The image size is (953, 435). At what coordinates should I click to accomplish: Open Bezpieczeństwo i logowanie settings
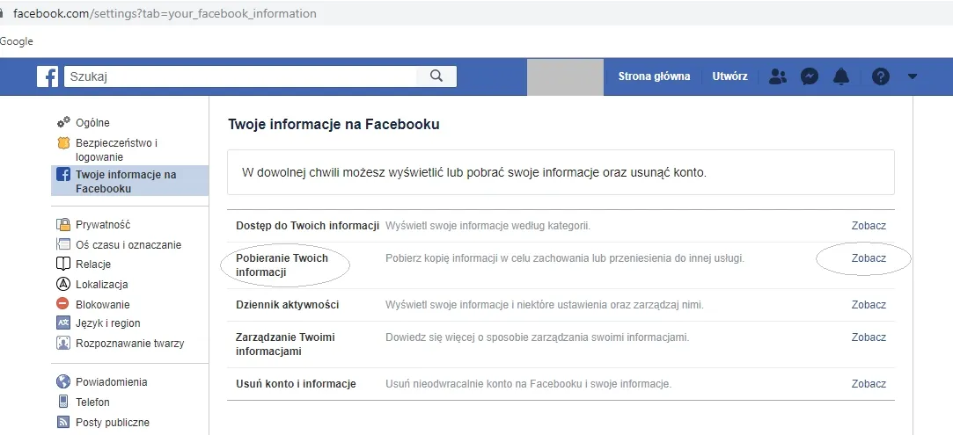coord(117,150)
